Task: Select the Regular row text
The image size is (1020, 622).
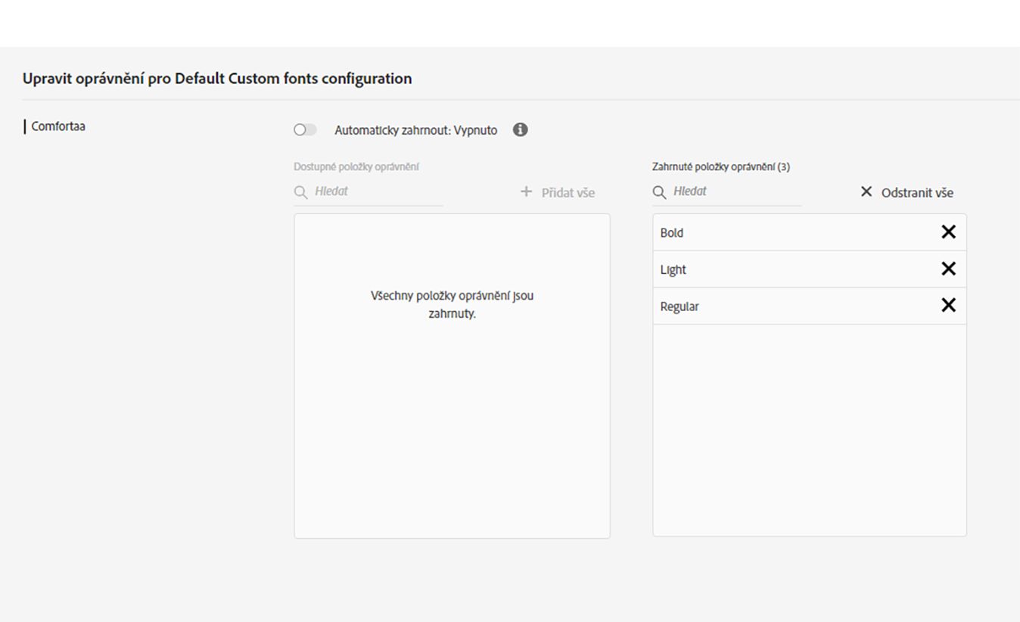Action: [x=679, y=306]
